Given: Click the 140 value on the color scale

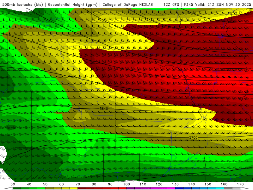Looking at the screenshot, I should click(x=192, y=184).
